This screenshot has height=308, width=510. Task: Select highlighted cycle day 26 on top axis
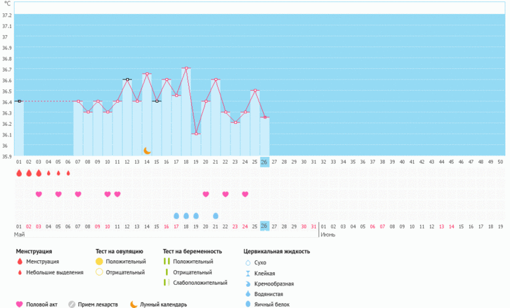[264, 162]
